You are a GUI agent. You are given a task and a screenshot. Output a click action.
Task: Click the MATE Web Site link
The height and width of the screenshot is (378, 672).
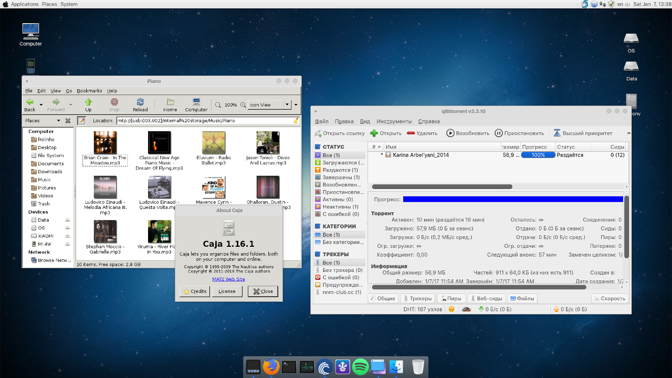pos(228,279)
